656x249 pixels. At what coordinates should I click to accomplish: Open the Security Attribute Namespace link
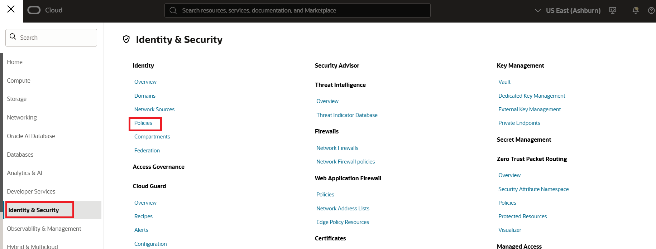533,189
